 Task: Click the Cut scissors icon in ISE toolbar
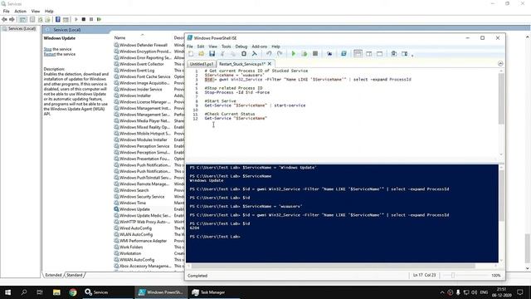222,53
